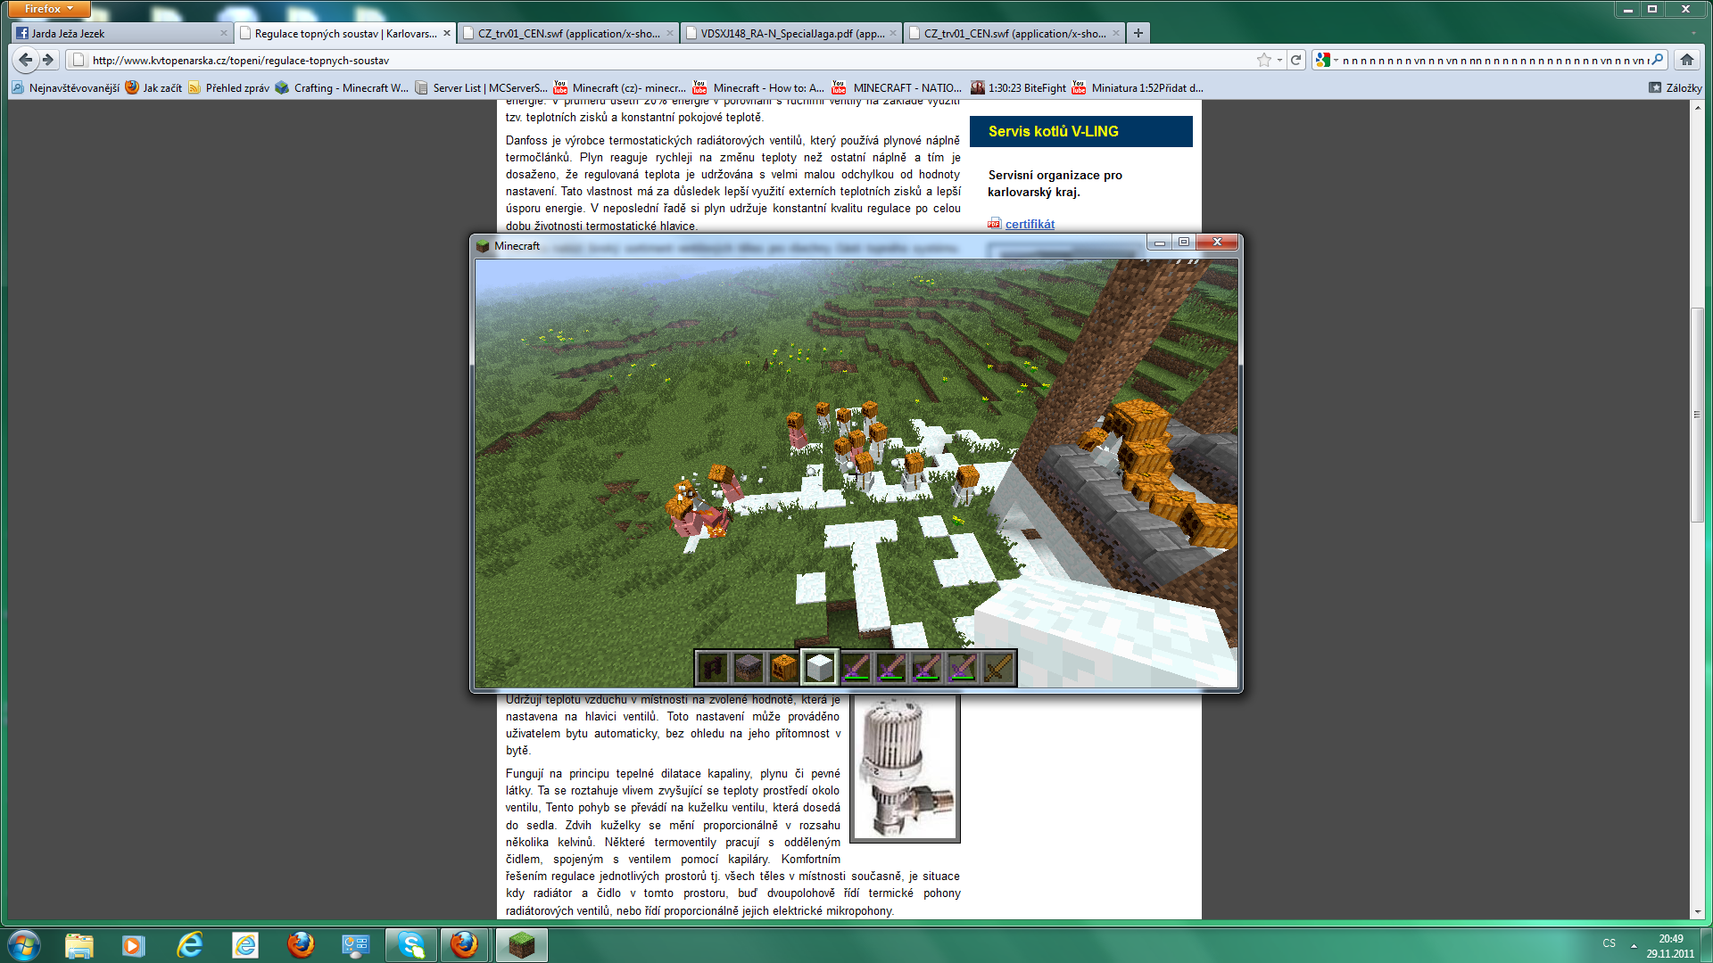Open the Nejnavštěvovanější bookmarks folder
The width and height of the screenshot is (1713, 963).
click(x=65, y=87)
